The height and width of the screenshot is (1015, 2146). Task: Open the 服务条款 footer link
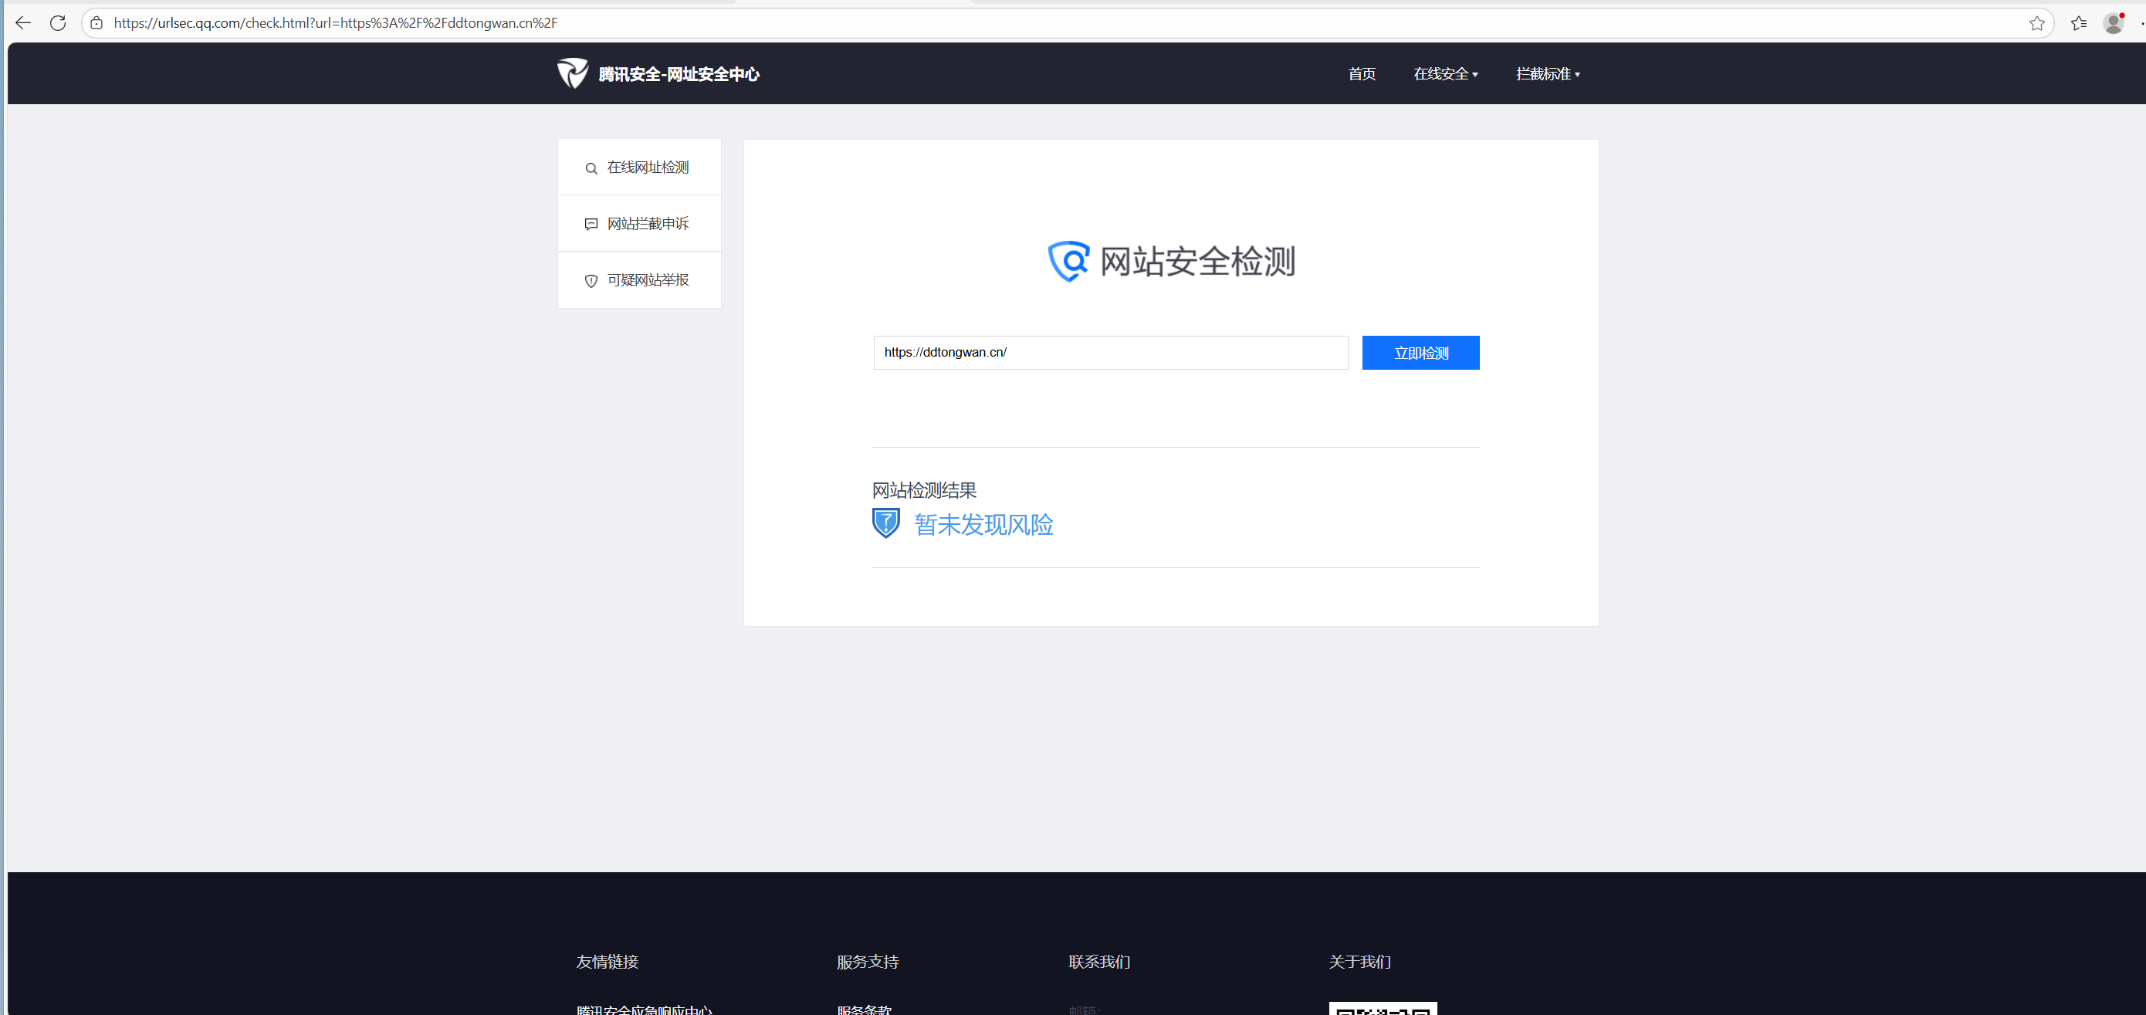(864, 1009)
